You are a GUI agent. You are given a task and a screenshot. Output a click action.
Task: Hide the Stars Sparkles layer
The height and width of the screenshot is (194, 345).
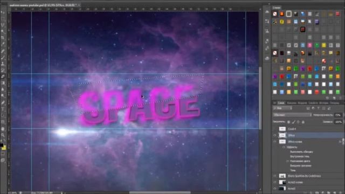click(x=274, y=176)
